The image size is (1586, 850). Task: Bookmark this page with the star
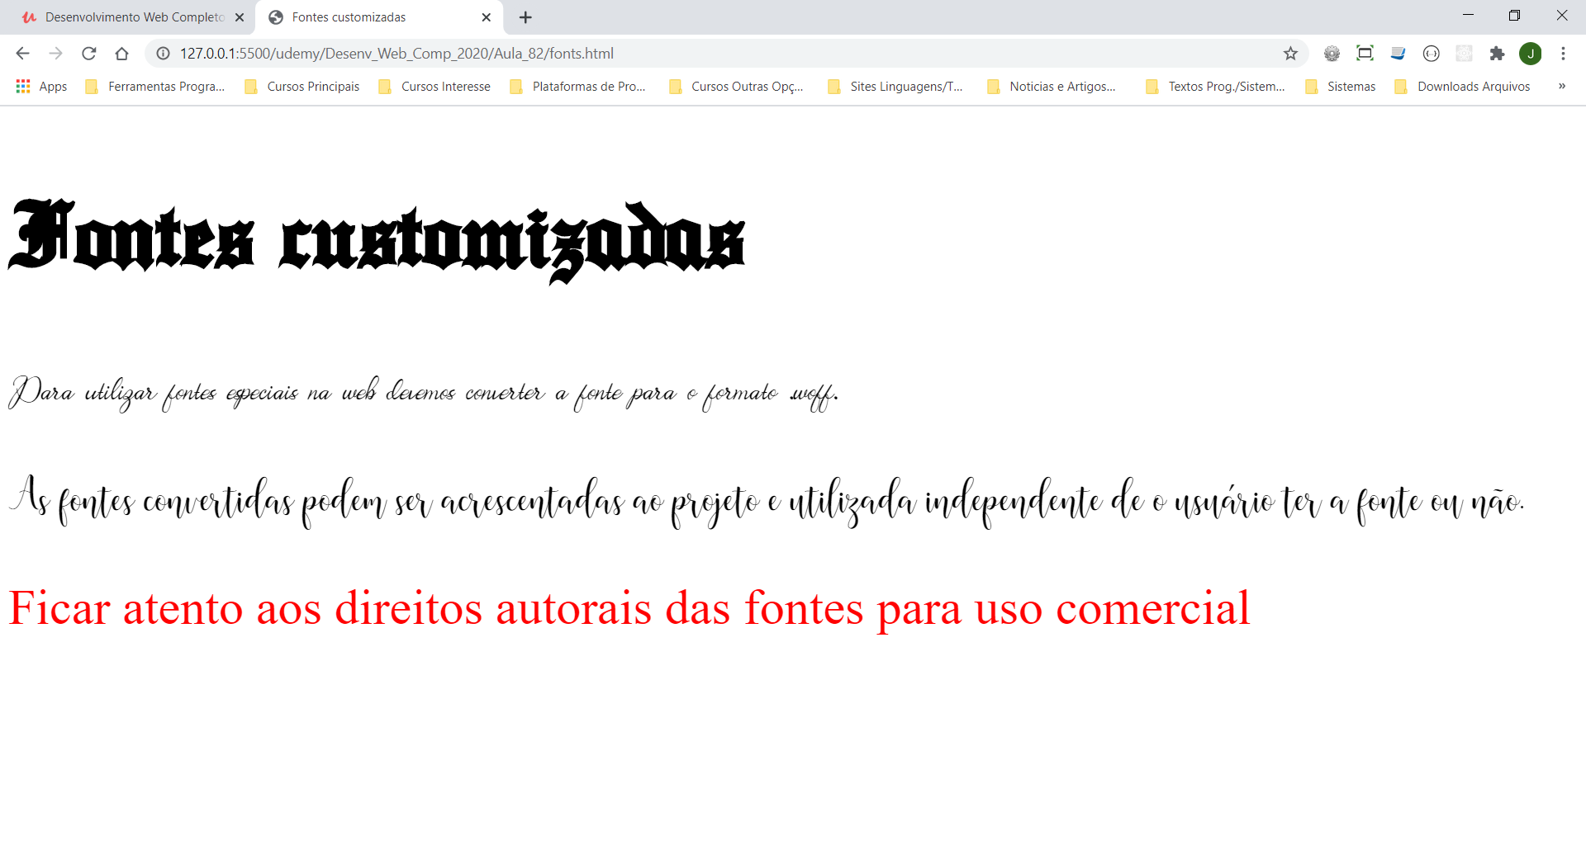tap(1290, 54)
